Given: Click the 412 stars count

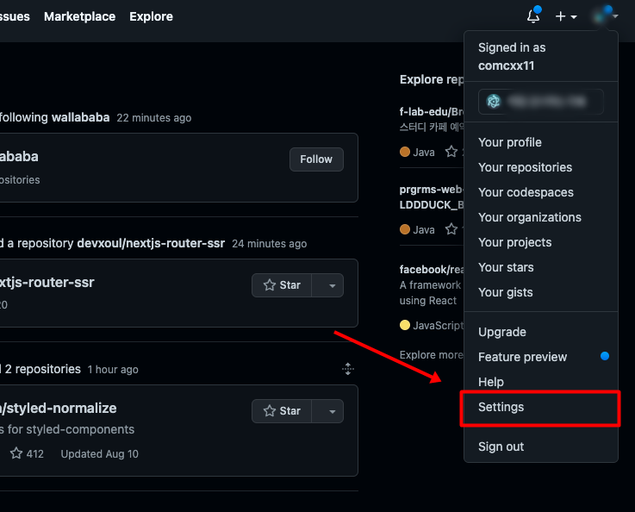Looking at the screenshot, I should [27, 453].
